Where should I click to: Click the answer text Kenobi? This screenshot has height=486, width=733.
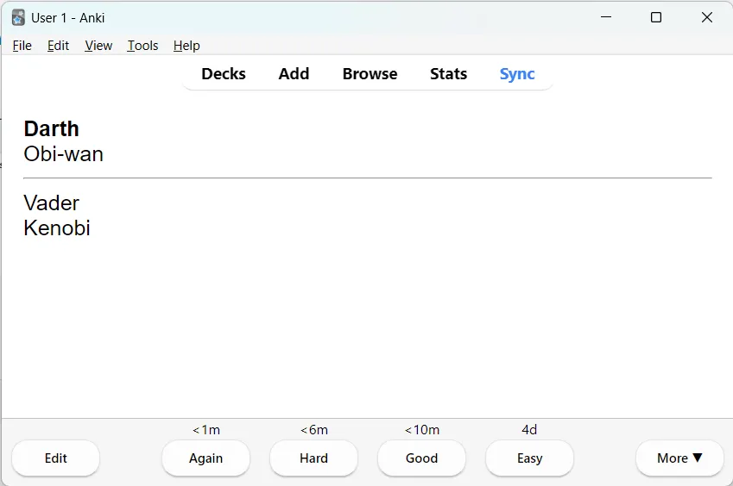click(57, 228)
